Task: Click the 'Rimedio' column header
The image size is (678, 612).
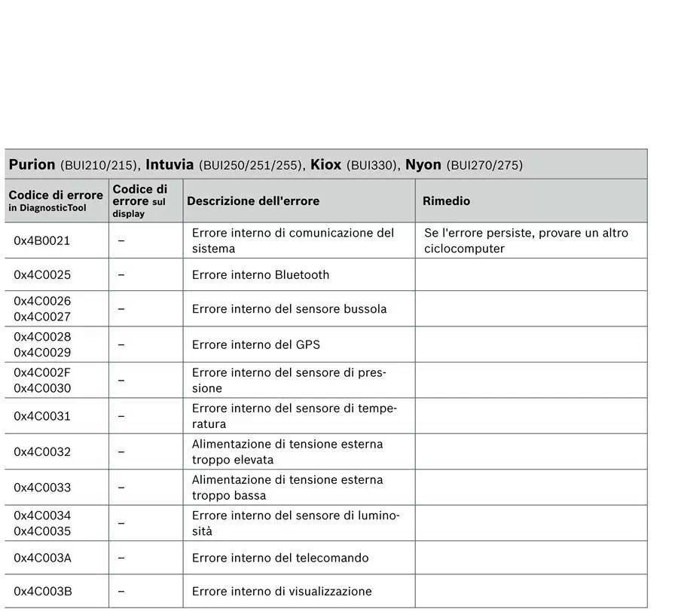Action: pyautogui.click(x=446, y=201)
